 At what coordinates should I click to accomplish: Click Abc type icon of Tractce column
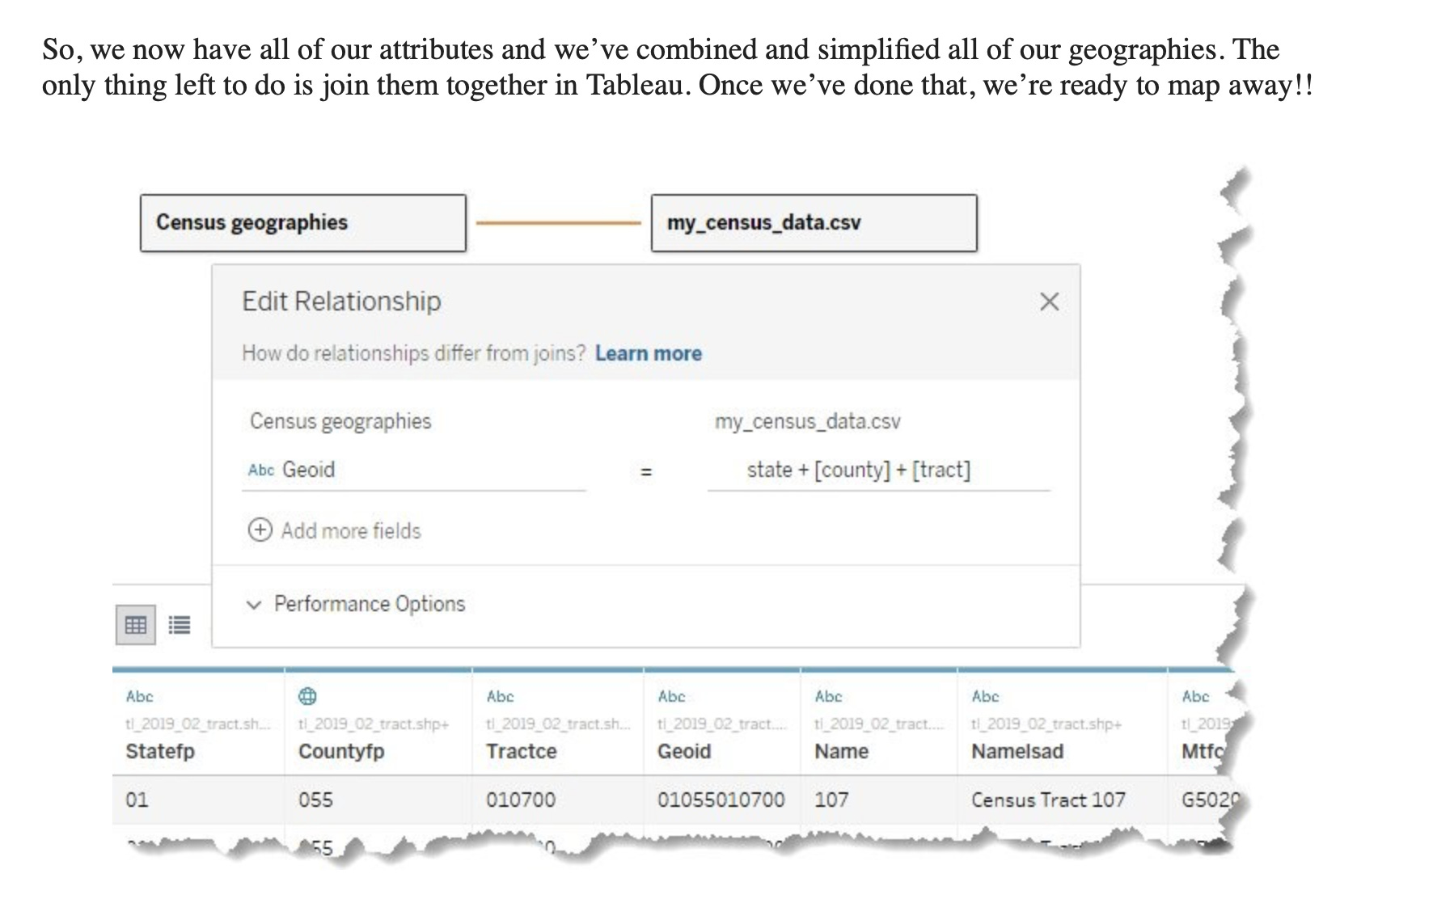[x=500, y=696]
